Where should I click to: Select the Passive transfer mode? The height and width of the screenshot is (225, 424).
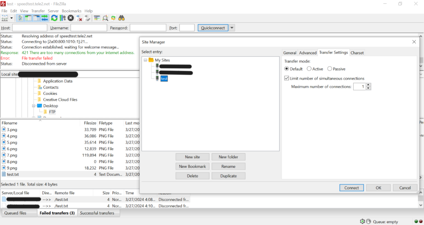point(330,69)
